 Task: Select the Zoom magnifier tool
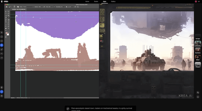click(8, 28)
